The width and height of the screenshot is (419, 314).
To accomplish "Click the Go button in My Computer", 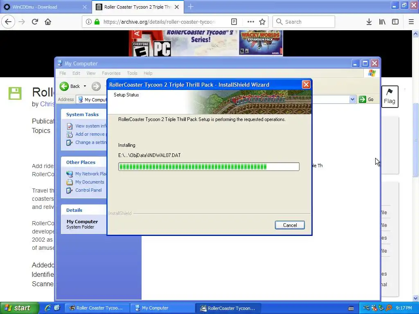I will (366, 99).
